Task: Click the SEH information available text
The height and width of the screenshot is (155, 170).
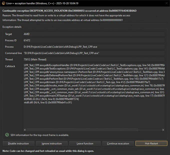Action: coord(40,135)
